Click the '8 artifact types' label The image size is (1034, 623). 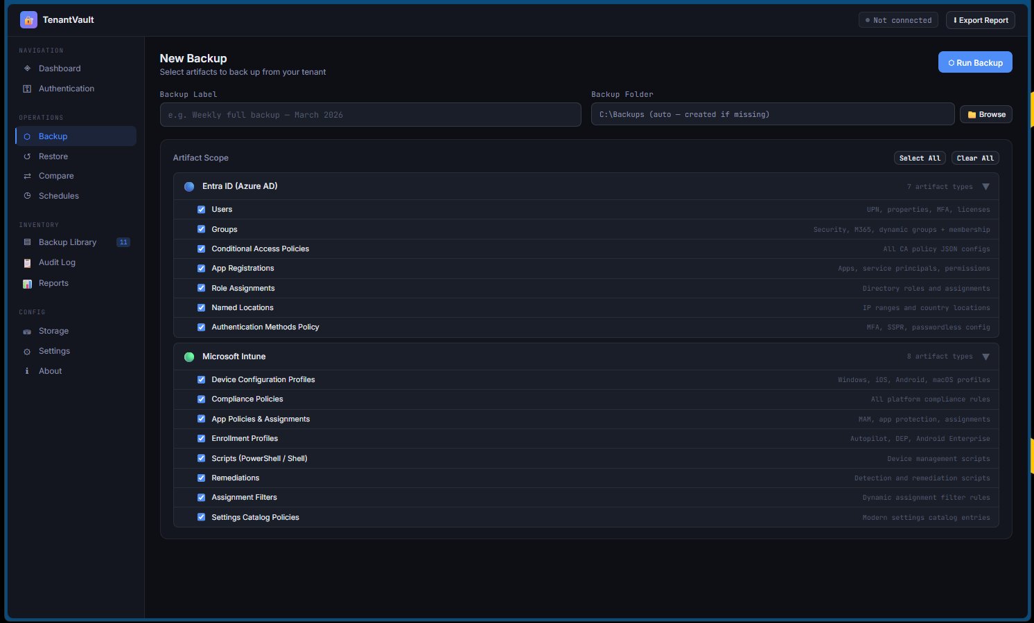(940, 356)
